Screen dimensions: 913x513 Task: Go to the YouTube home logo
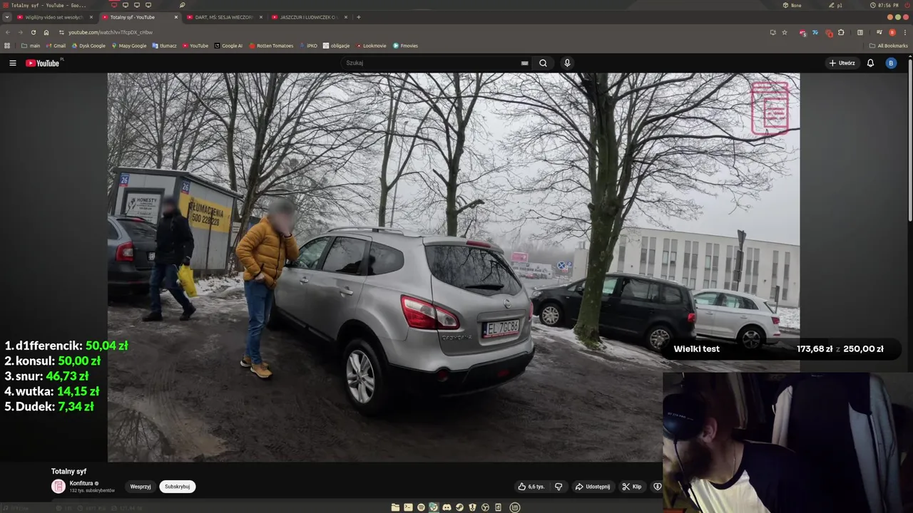click(43, 63)
